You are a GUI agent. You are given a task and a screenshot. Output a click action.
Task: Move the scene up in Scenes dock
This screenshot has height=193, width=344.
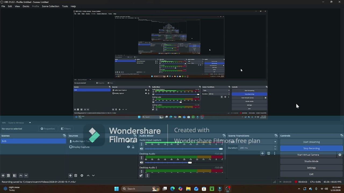pyautogui.click(x=21, y=176)
